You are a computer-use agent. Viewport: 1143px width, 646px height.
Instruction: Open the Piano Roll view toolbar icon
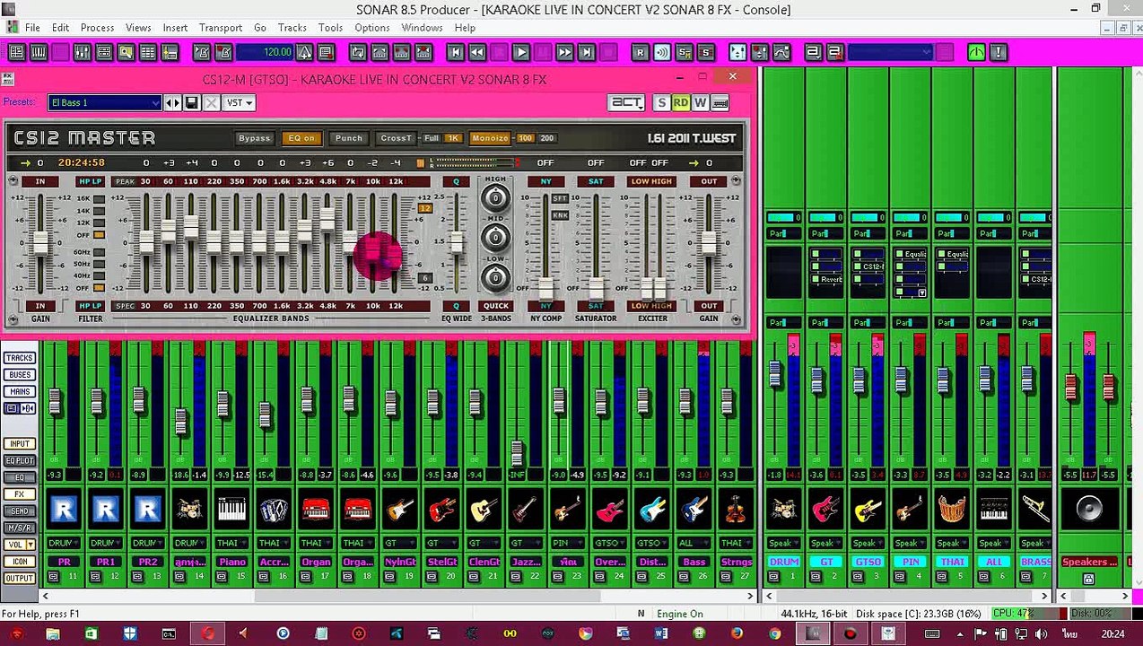pos(39,52)
